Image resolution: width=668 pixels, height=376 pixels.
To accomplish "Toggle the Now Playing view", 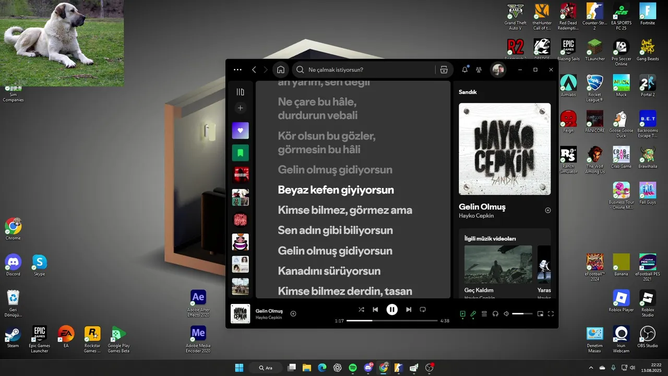I will pos(462,314).
